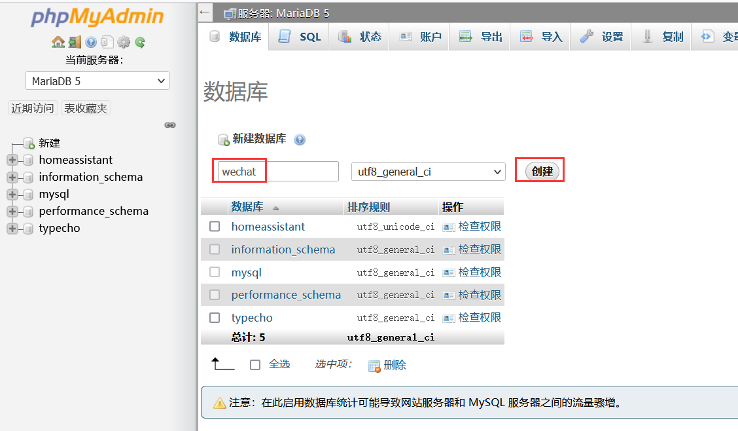Sort by the 数据库 column header
The image size is (738, 431).
[x=247, y=207]
